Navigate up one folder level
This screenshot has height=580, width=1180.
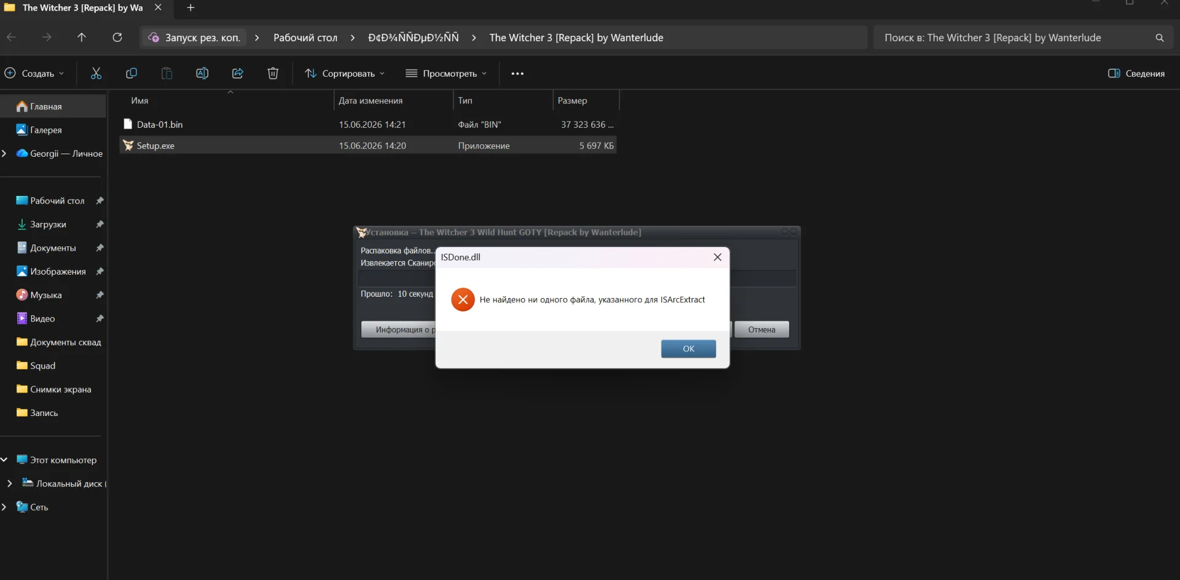point(82,37)
